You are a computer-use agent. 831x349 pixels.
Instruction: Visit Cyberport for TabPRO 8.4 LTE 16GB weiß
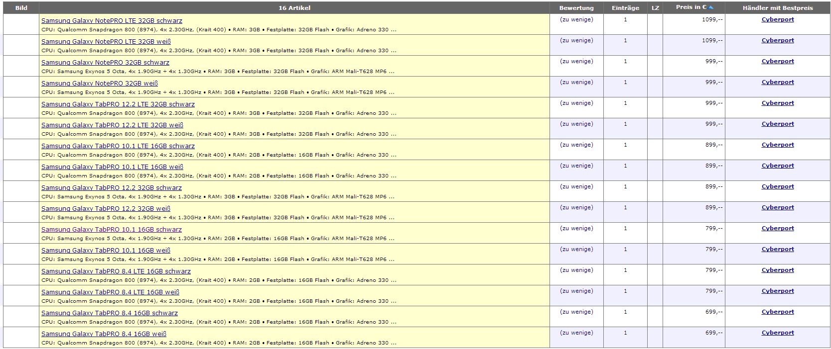coord(778,291)
